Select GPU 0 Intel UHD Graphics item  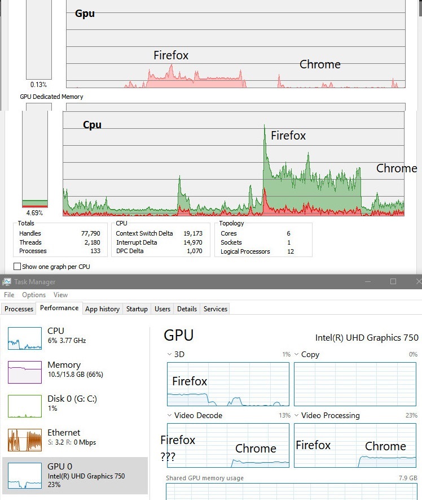pos(75,475)
